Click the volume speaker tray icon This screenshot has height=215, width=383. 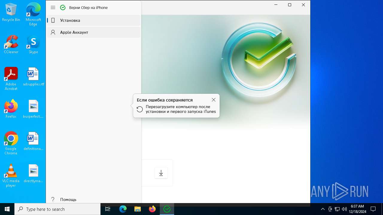(344, 209)
